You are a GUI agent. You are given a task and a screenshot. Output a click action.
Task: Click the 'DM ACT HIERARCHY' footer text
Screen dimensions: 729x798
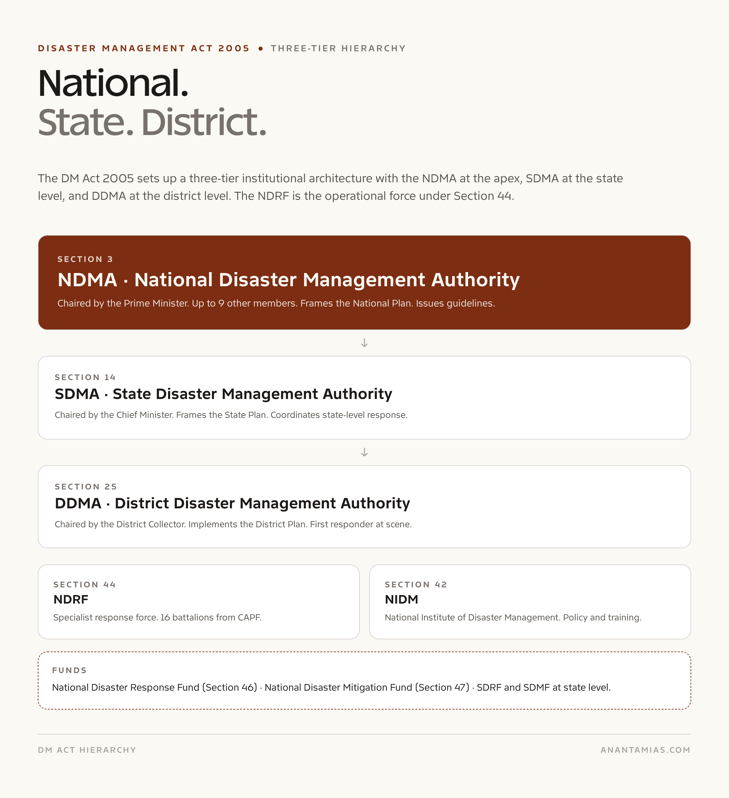click(x=87, y=750)
